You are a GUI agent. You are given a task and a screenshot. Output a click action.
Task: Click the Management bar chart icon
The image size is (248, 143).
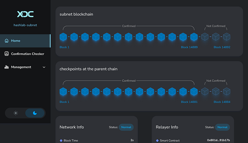(x=7, y=67)
